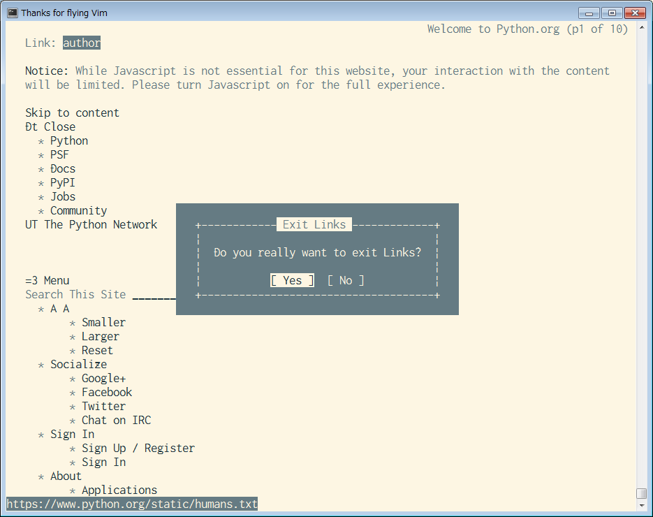This screenshot has height=517, width=653.
Task: Open the Applications link
Action: [119, 490]
